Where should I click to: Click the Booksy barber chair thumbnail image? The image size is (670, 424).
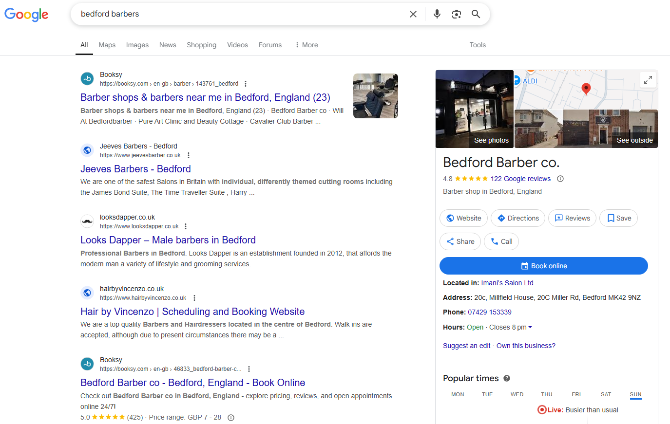tap(376, 96)
